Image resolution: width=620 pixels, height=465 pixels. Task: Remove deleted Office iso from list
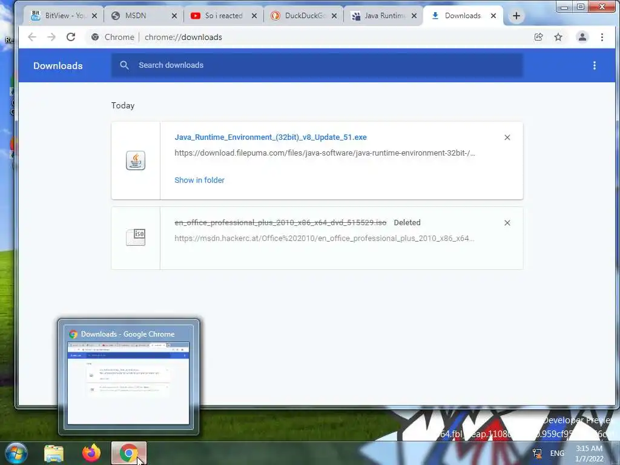coord(507,223)
